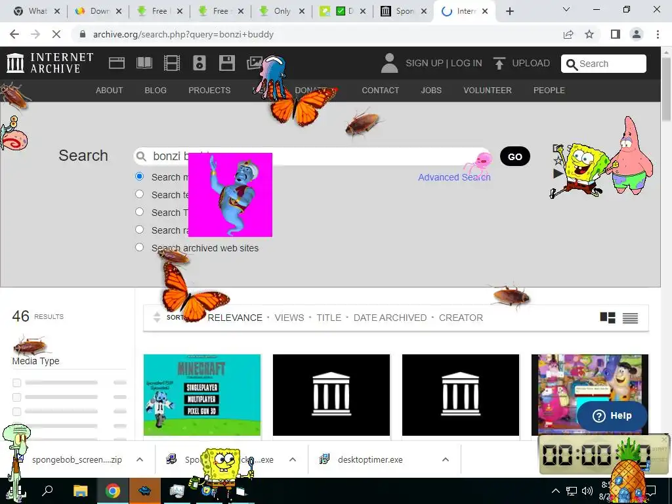Open the VOLUNTEER menu item

[488, 91]
